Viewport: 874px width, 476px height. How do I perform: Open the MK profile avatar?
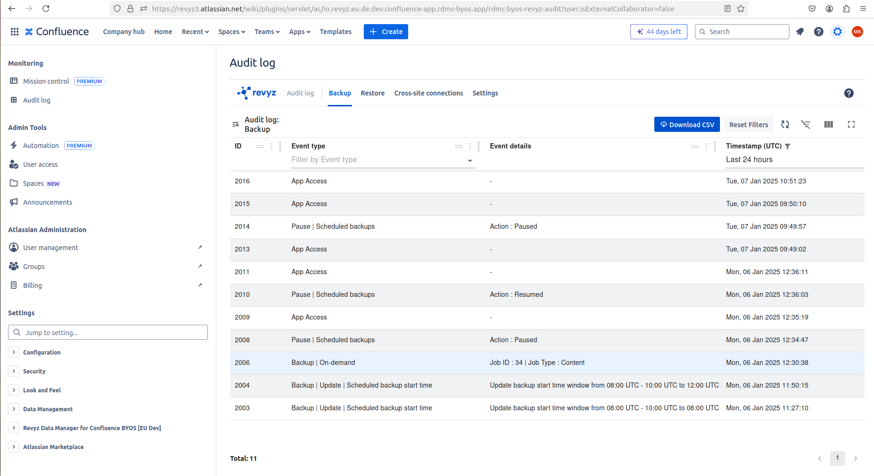[x=857, y=32]
